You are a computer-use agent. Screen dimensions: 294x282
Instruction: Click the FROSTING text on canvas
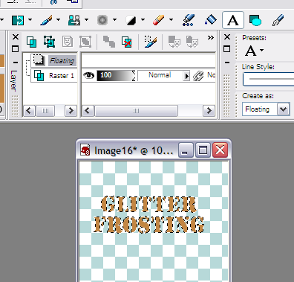point(149,225)
